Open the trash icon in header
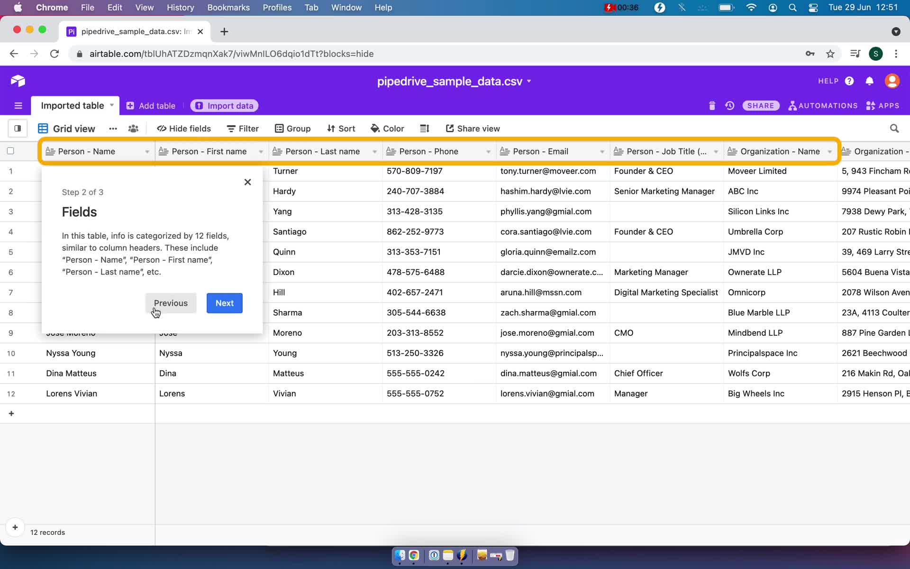This screenshot has width=910, height=569. tap(712, 106)
